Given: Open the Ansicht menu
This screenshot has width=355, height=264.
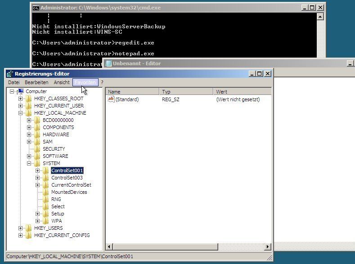Looking at the screenshot, I should point(62,82).
